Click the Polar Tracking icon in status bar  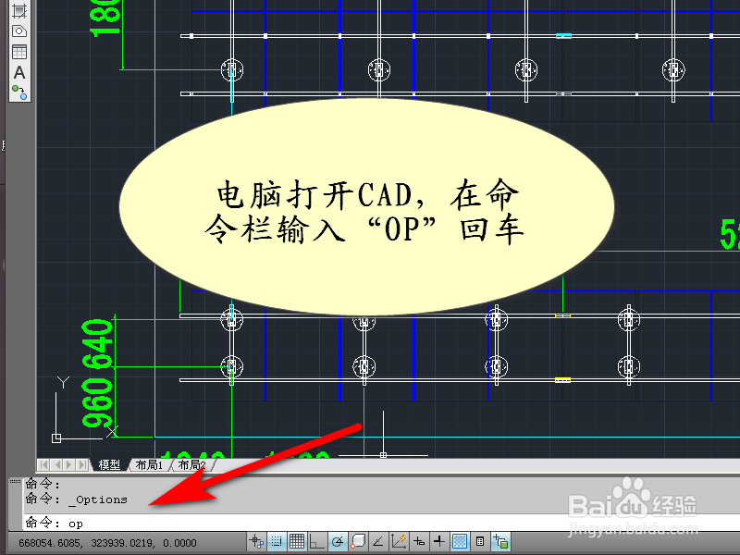tap(338, 542)
